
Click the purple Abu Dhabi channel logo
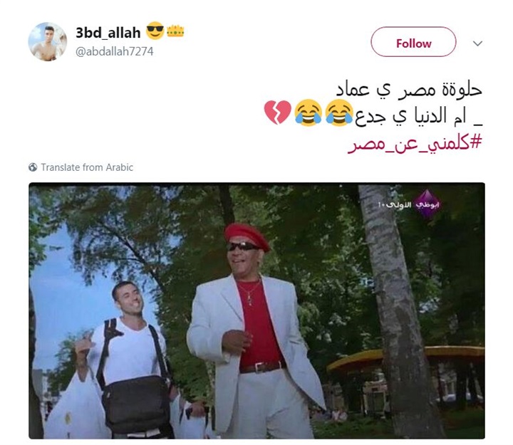point(427,204)
